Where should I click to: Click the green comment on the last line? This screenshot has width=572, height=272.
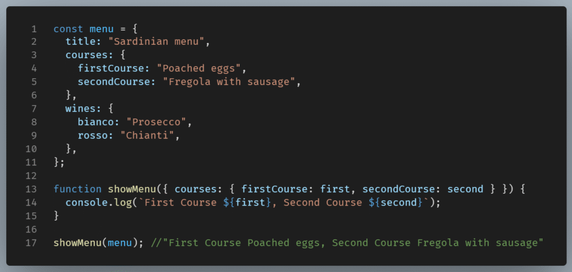pyautogui.click(x=347, y=242)
